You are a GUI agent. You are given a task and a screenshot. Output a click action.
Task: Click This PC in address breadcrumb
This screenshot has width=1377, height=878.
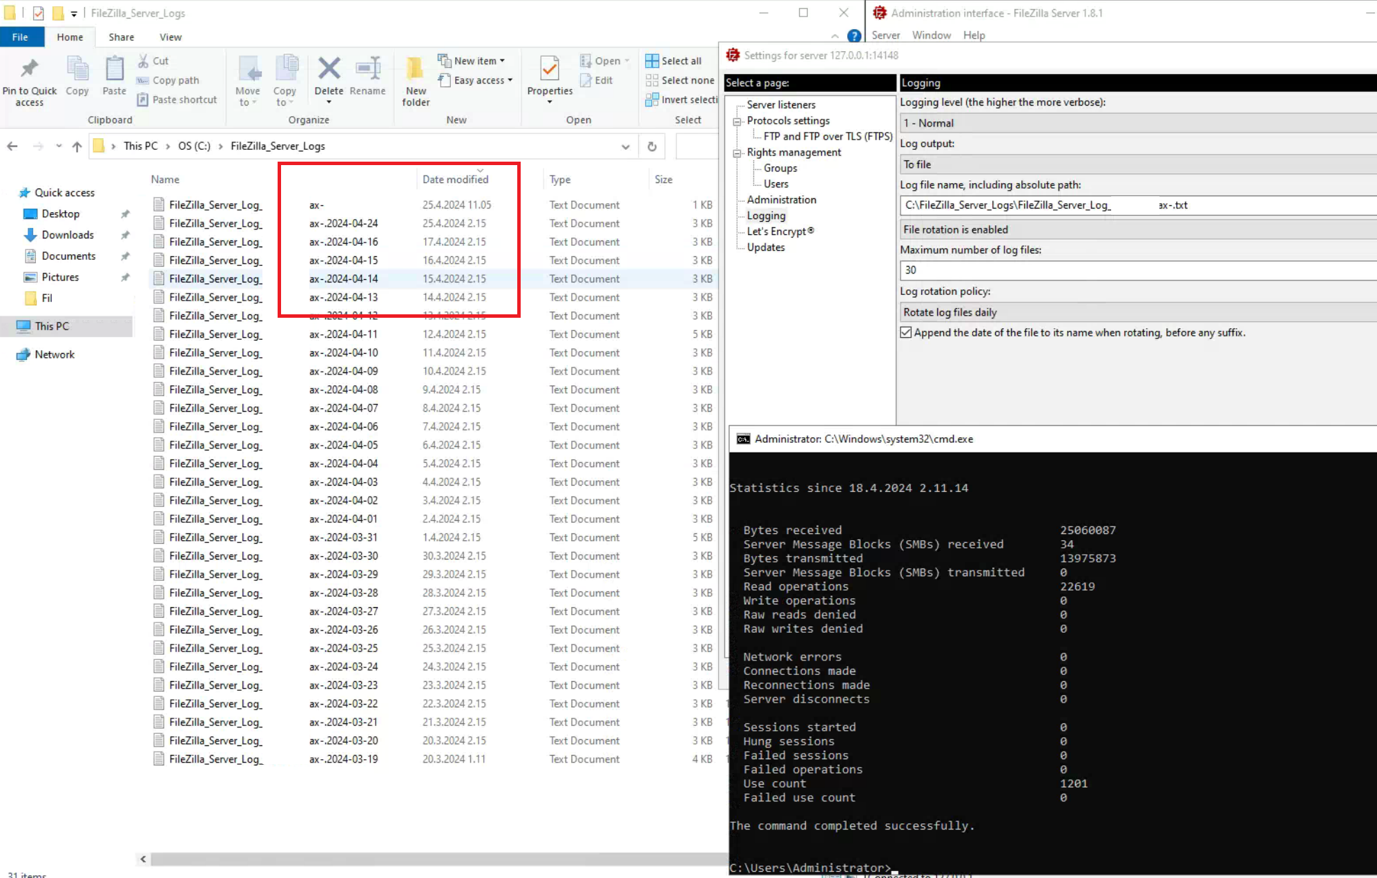coord(140,146)
